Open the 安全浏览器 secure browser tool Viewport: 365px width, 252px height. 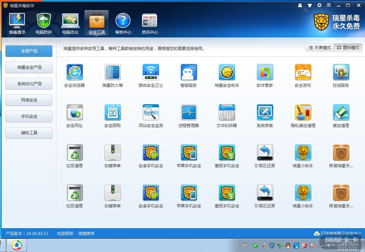[74, 72]
